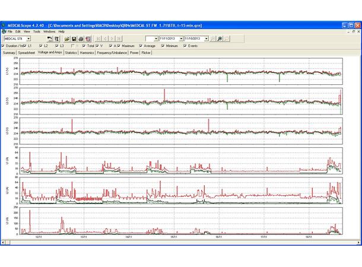Uncheck the Maximum checkbox
The width and height of the screenshot is (362, 267).
coord(119,46)
